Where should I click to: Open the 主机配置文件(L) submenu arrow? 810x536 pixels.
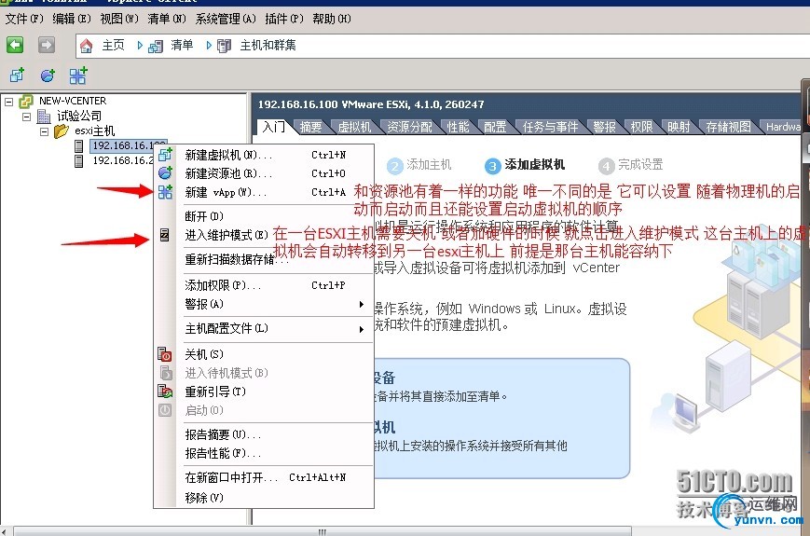[x=362, y=329]
